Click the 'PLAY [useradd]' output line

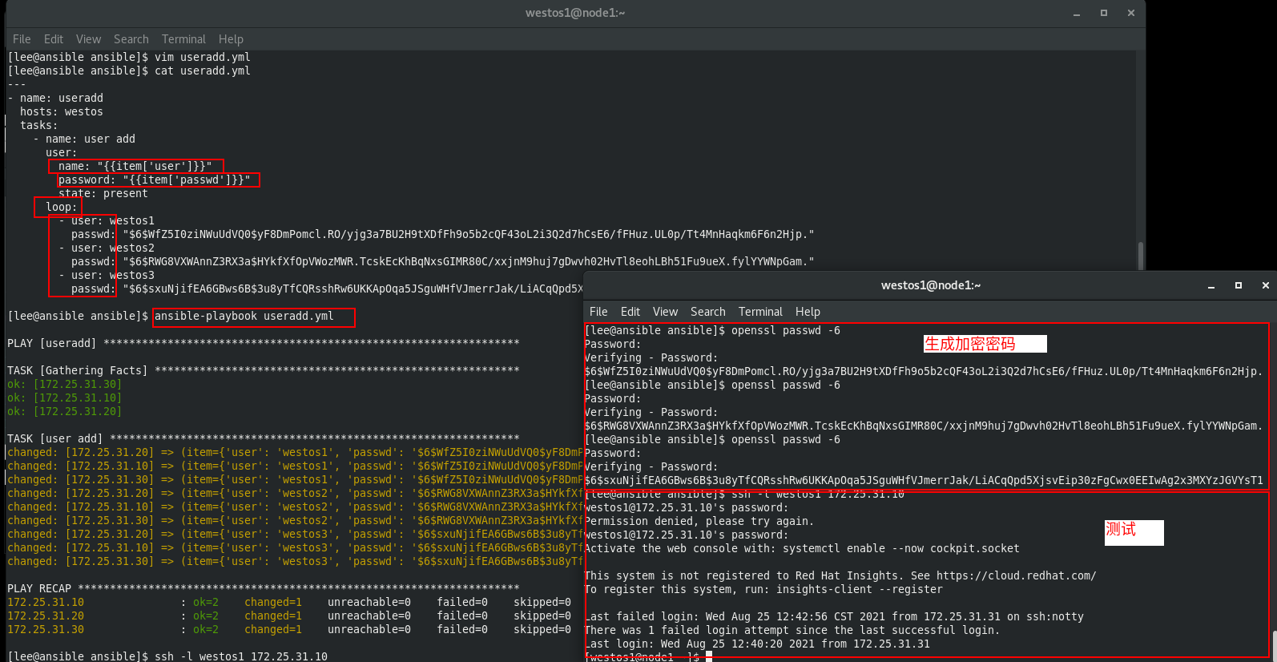pyautogui.click(x=264, y=344)
